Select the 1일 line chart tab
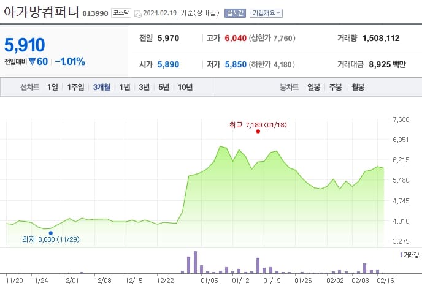422x294 pixels. click(x=53, y=87)
